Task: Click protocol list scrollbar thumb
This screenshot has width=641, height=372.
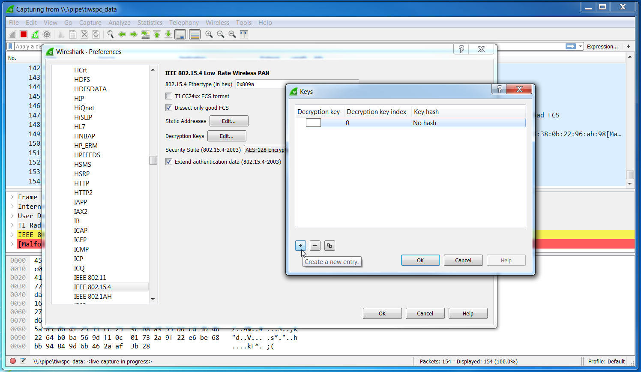Action: [153, 160]
